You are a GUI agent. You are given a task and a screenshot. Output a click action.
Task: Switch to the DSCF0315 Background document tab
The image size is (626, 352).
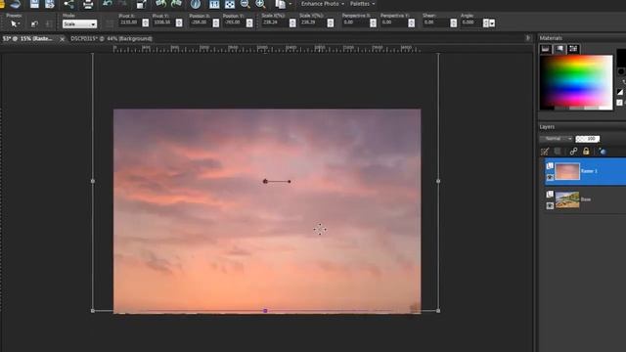click(112, 39)
